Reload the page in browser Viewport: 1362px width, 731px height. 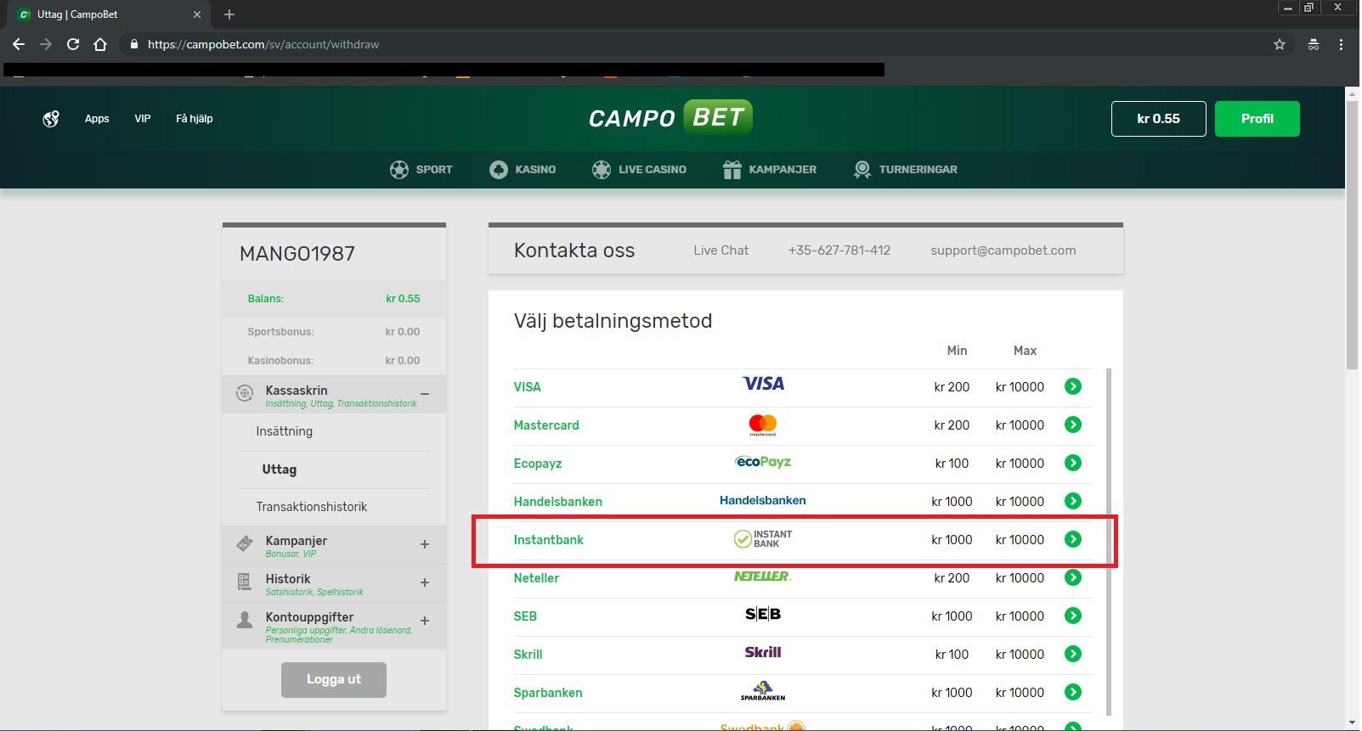73,44
